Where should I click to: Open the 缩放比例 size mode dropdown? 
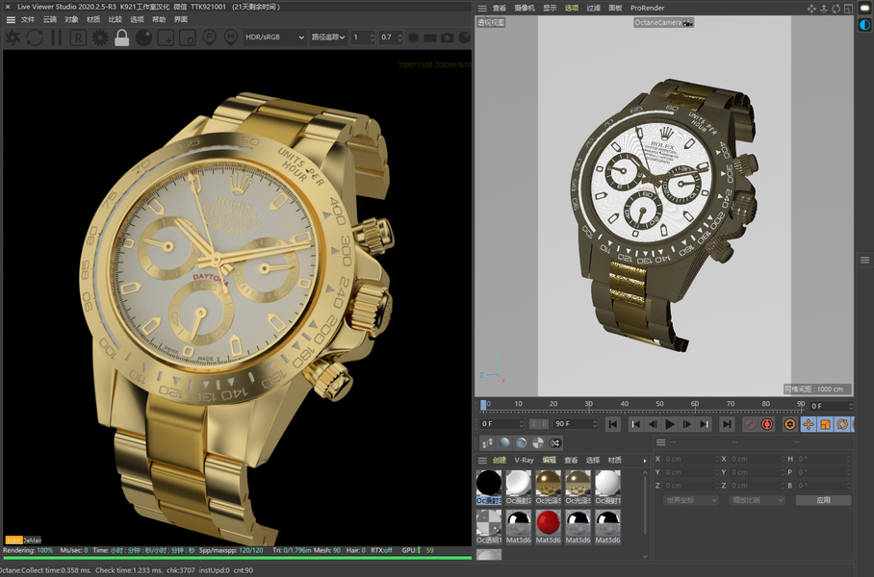(757, 500)
